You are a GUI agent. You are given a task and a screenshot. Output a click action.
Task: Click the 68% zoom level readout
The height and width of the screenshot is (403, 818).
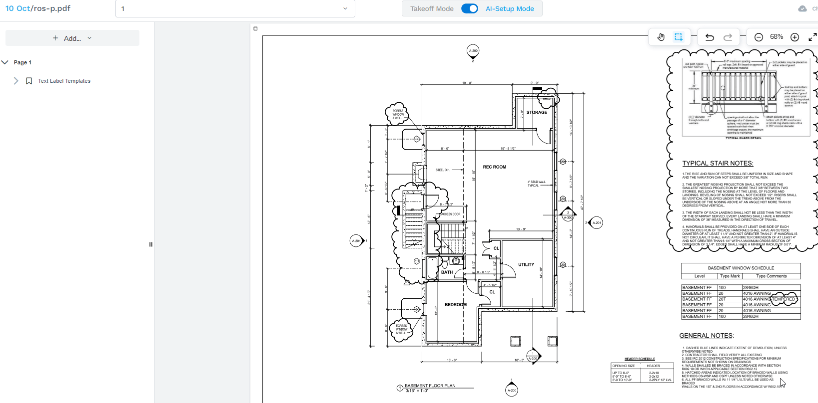point(777,37)
